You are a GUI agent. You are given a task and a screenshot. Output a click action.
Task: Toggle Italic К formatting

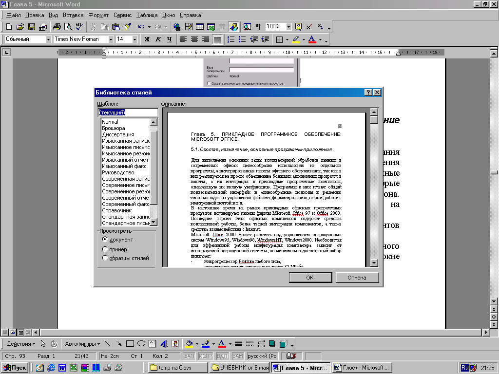point(158,39)
